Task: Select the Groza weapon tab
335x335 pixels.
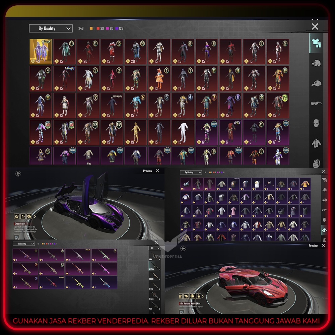Action: (x=155, y=296)
